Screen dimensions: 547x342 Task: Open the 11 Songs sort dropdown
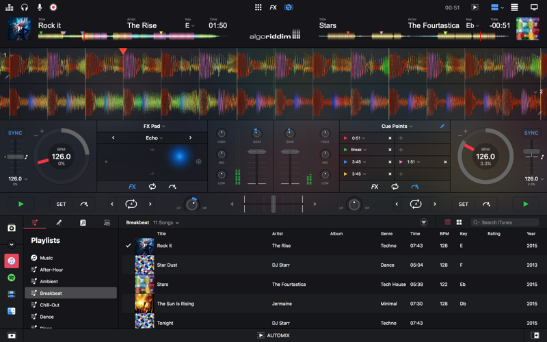point(166,222)
